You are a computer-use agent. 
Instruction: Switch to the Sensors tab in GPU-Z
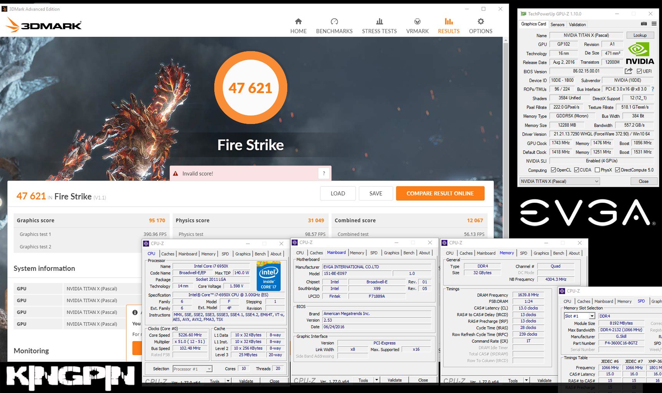pos(557,25)
